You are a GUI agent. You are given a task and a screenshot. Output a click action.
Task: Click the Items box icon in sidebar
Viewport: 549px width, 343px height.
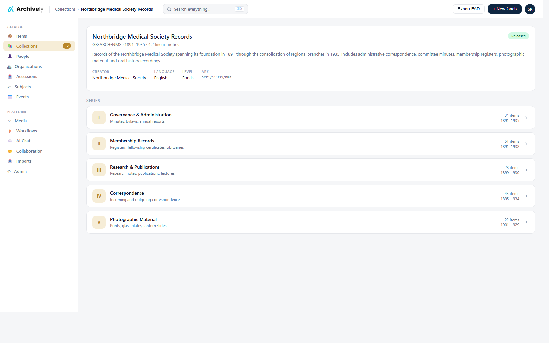pyautogui.click(x=10, y=36)
